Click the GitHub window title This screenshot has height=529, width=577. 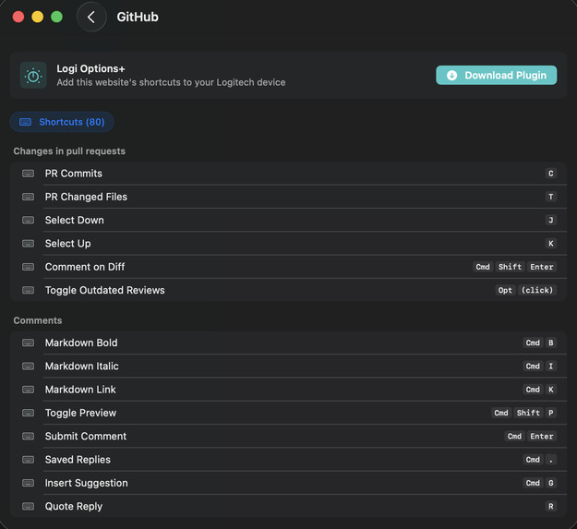[x=138, y=17]
